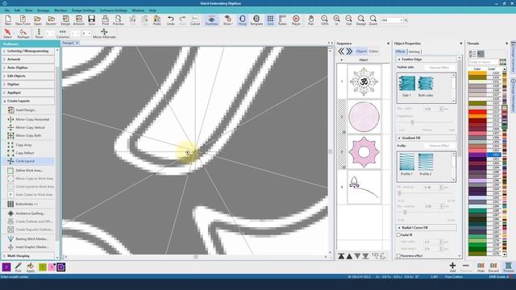The width and height of the screenshot is (516, 290).
Task: Choose Both sides feather edge option
Action: click(x=426, y=86)
